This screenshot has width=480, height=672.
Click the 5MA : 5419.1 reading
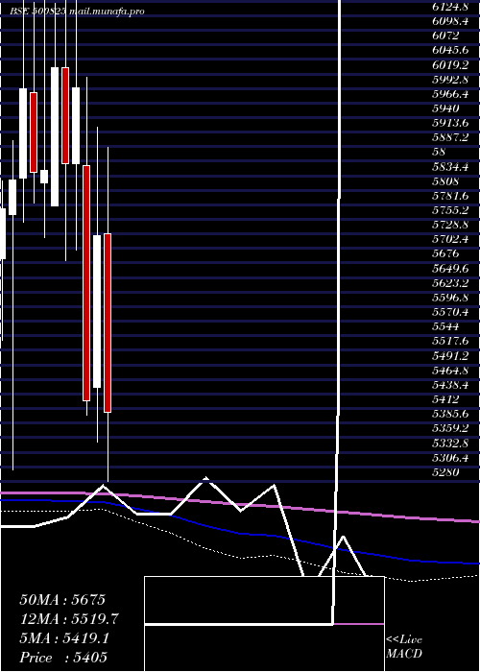tap(64, 638)
